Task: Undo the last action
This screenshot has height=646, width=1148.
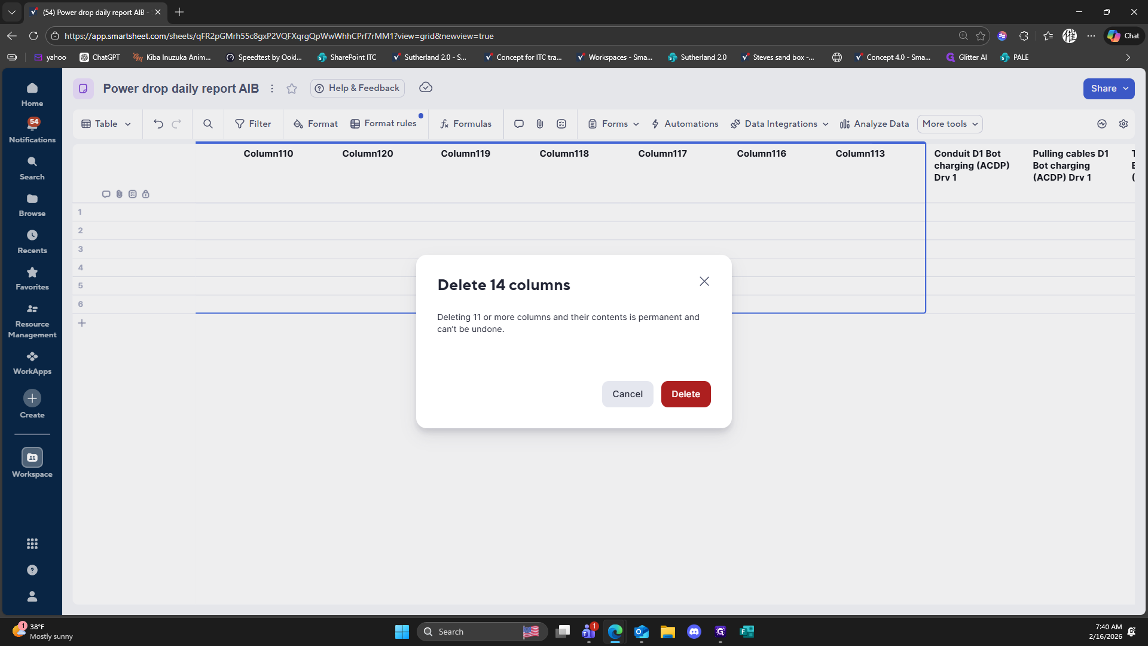Action: pyautogui.click(x=158, y=124)
